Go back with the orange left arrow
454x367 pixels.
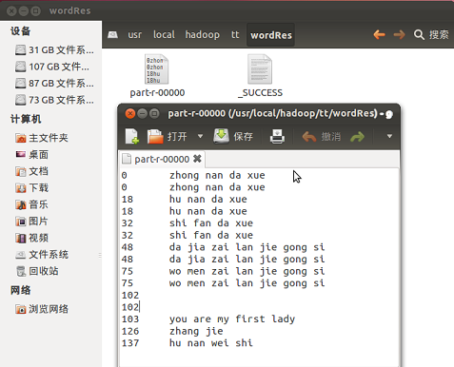click(x=379, y=34)
